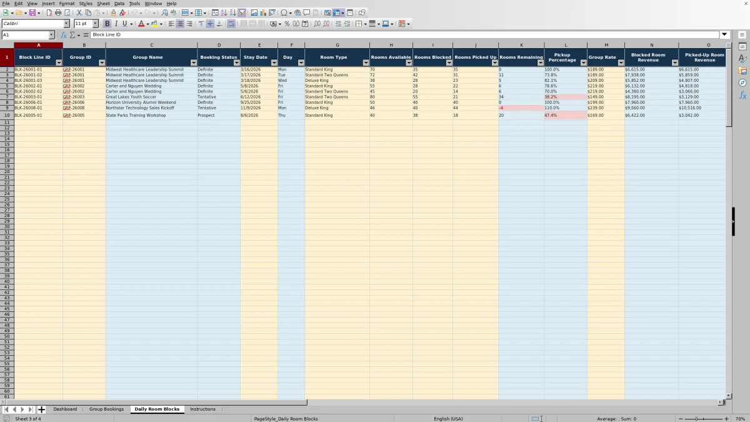Select column header C
The image size is (750, 422).
[151, 45]
